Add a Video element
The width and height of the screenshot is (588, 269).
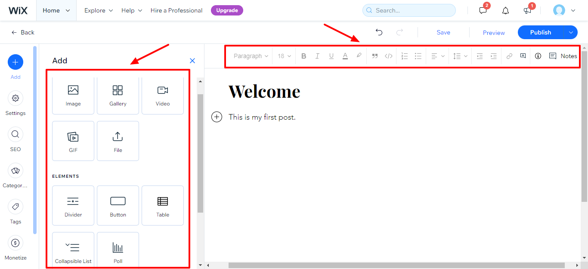[x=163, y=96]
